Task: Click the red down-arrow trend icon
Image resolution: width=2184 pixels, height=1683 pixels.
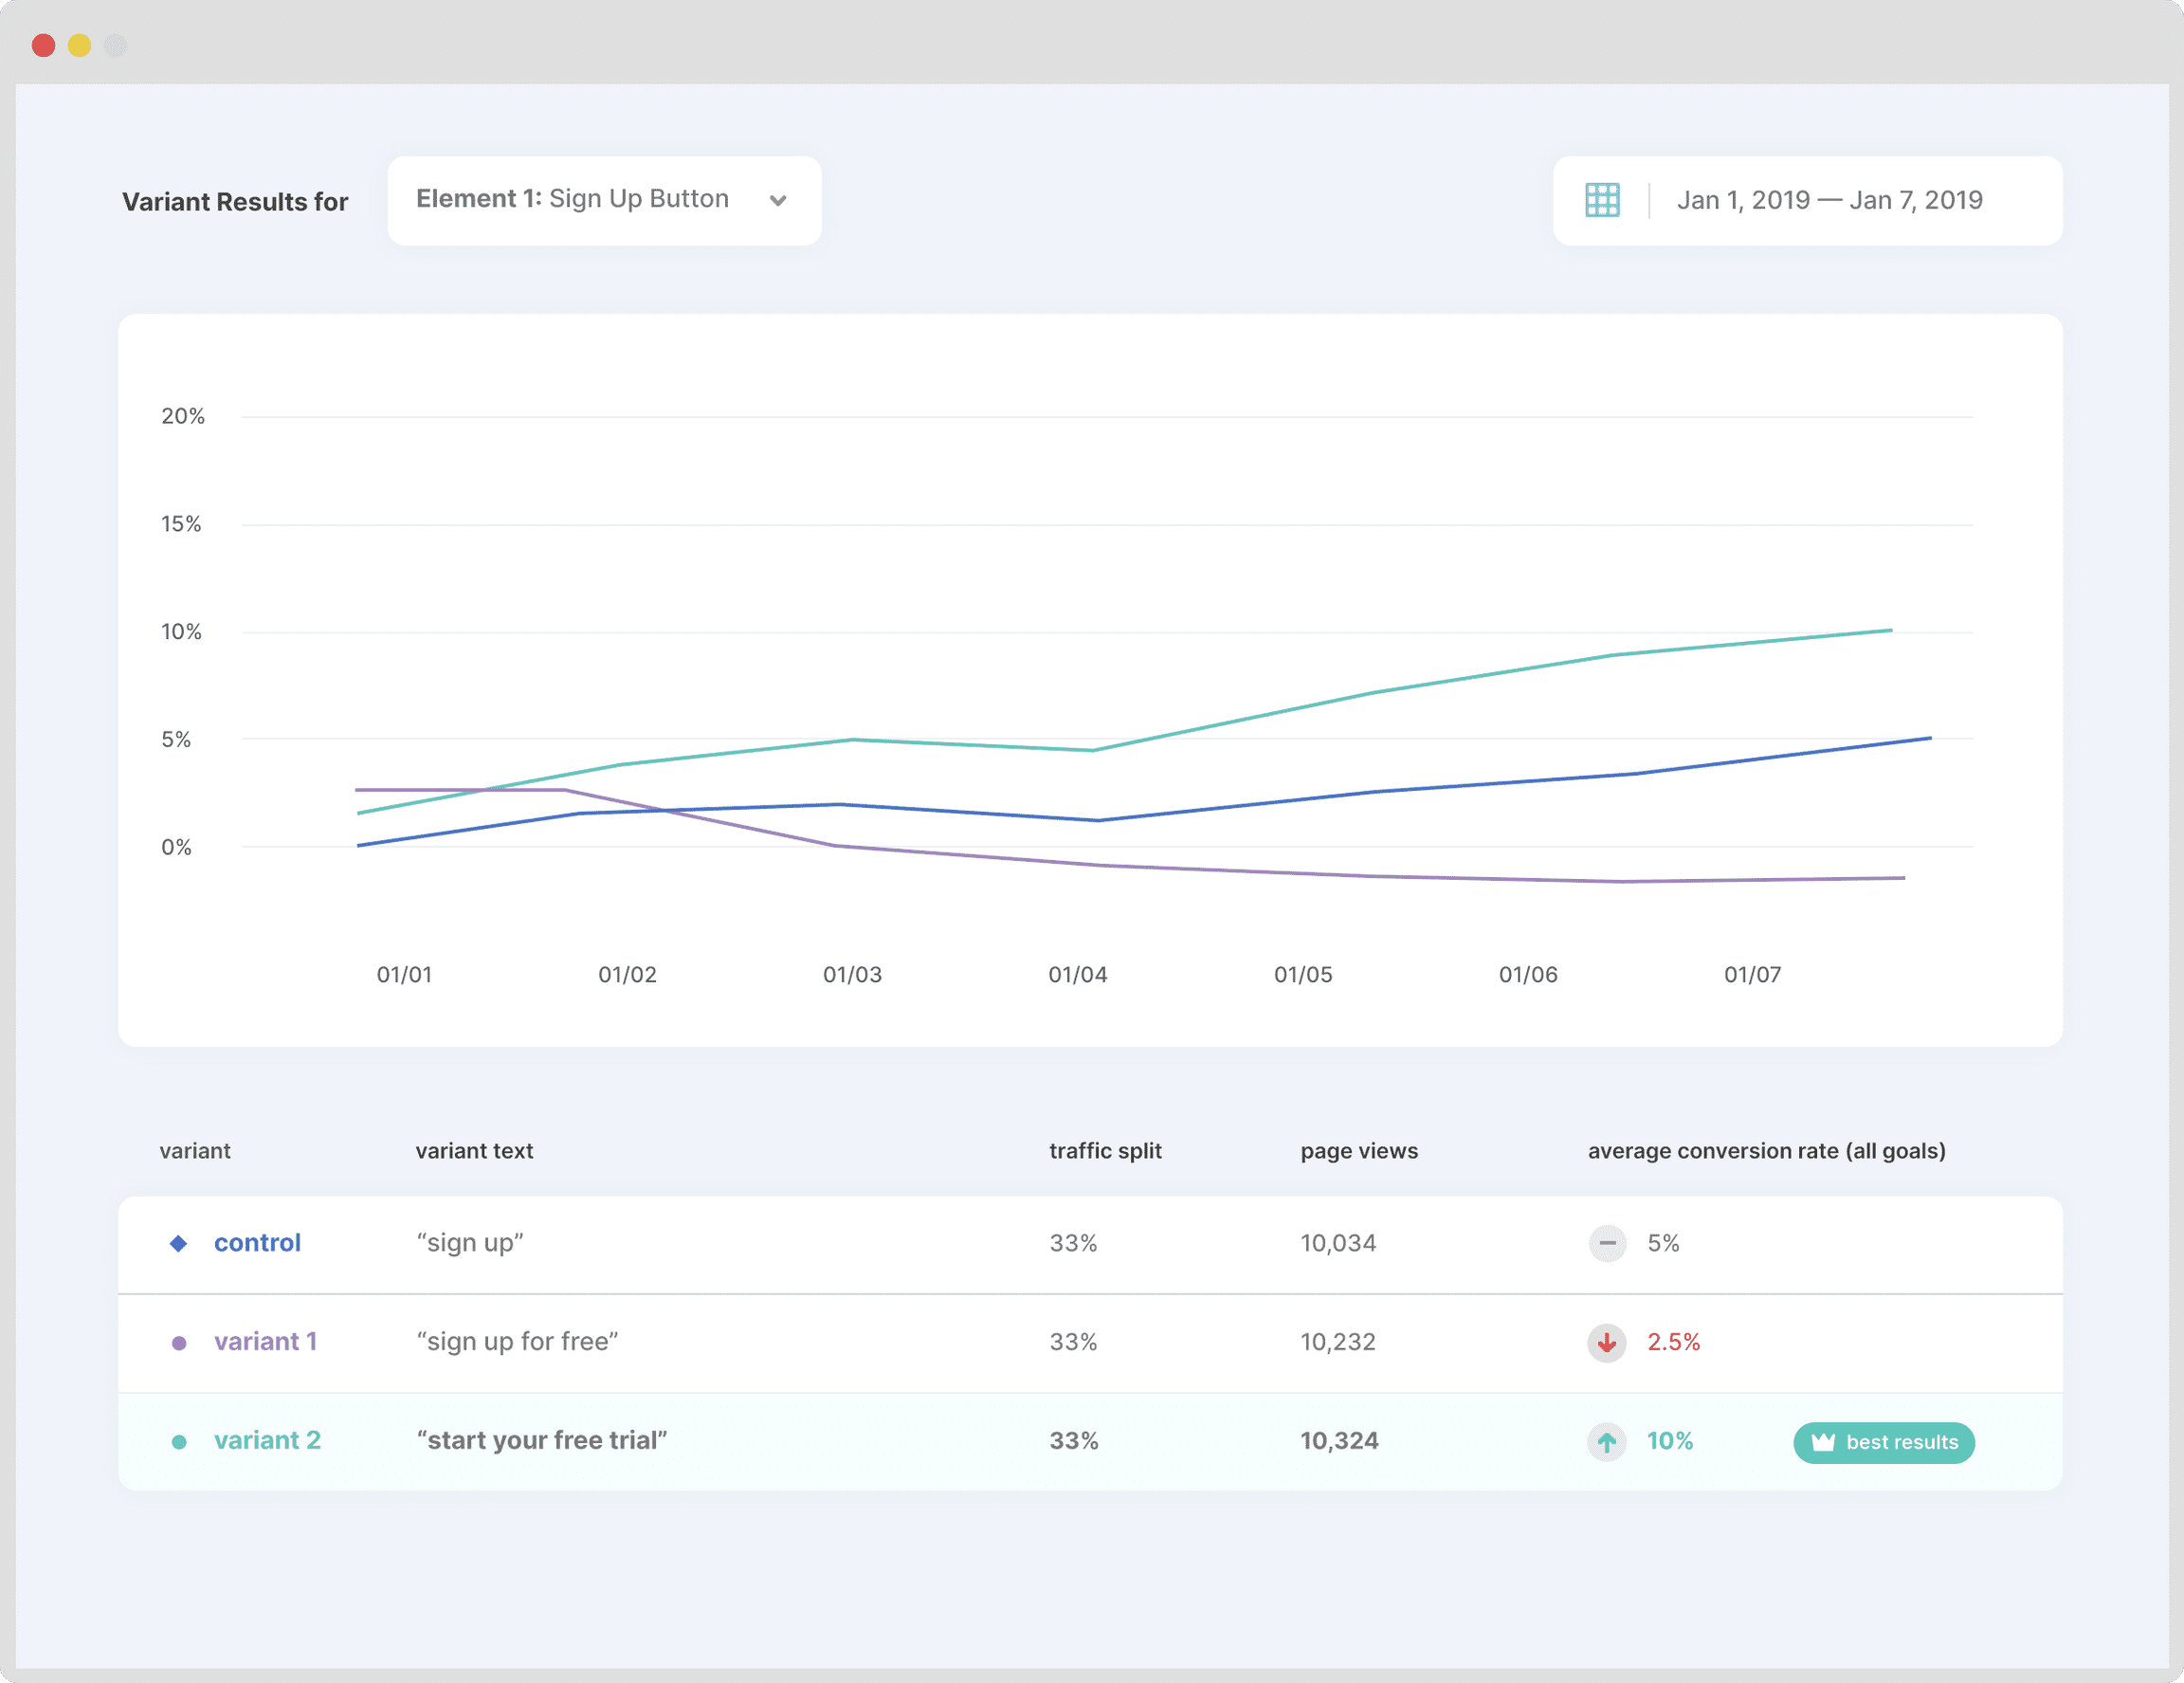Action: pos(1607,1342)
